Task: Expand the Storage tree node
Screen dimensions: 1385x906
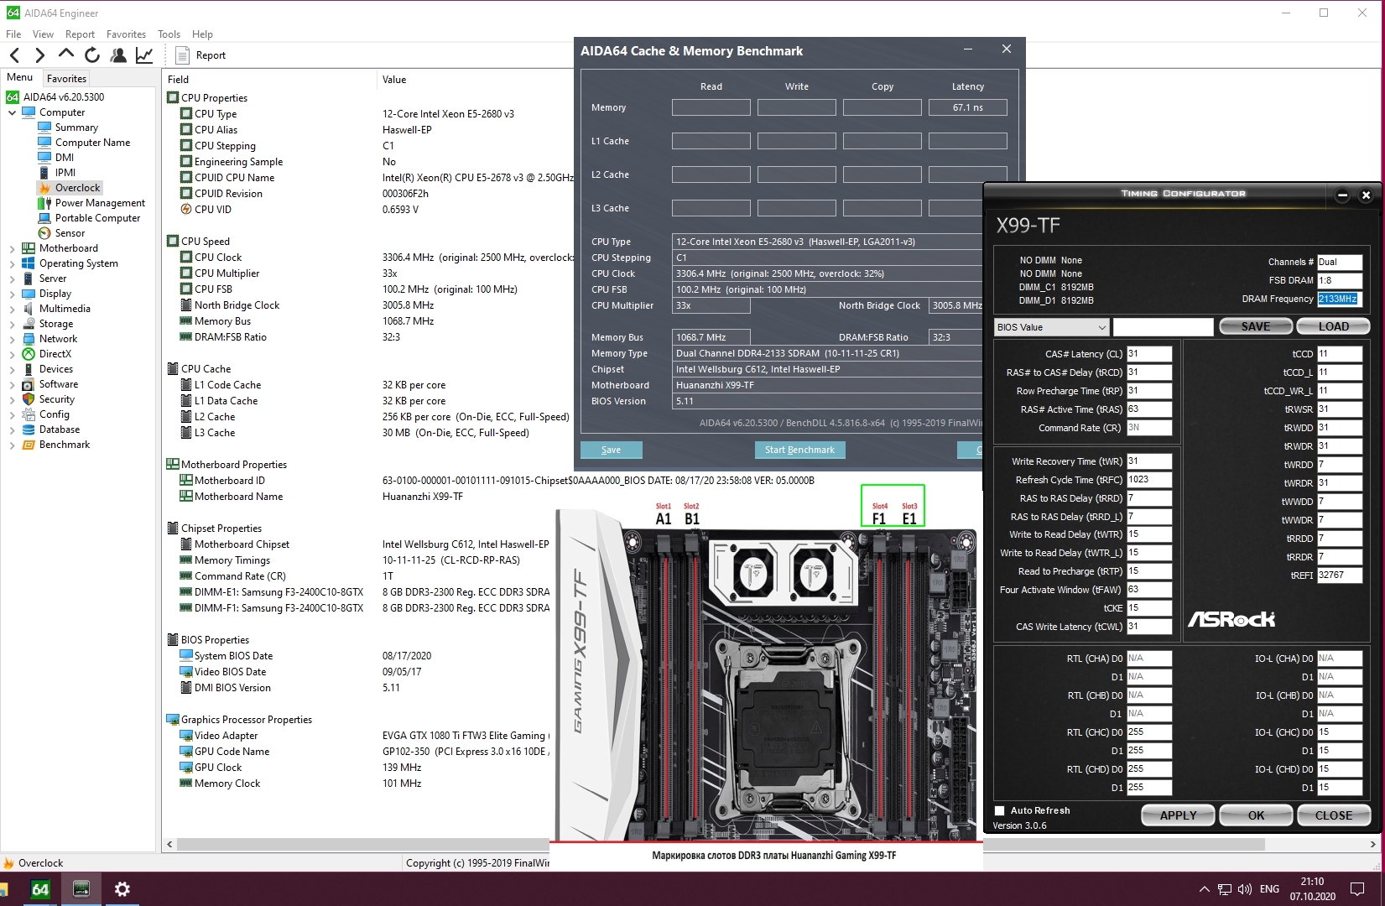Action: point(13,324)
